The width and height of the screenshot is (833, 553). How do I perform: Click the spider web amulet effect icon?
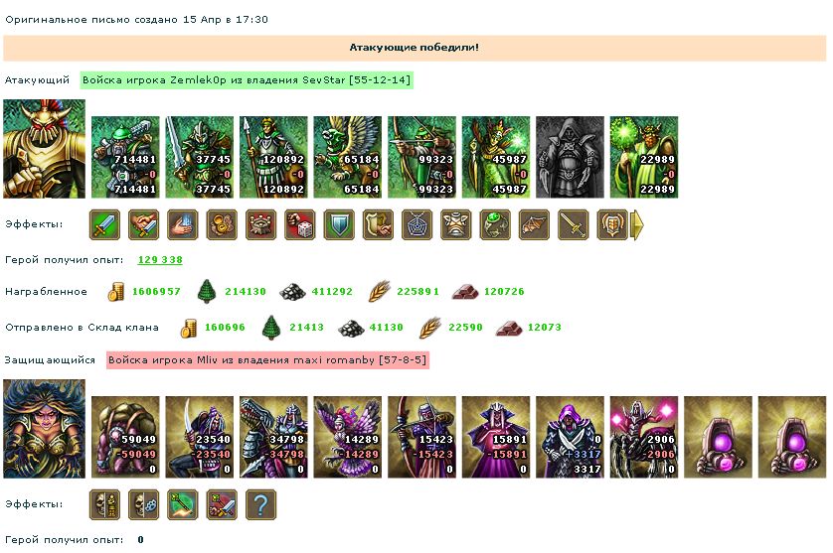click(x=417, y=224)
